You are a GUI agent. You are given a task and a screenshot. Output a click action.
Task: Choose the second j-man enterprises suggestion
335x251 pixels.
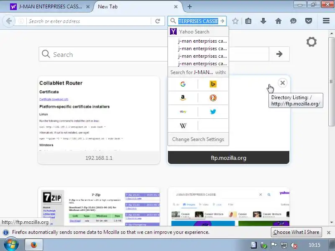(198, 49)
